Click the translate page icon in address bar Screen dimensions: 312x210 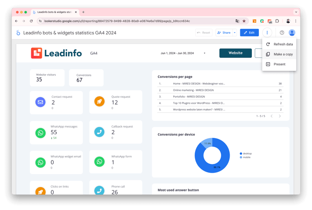pos(237,21)
